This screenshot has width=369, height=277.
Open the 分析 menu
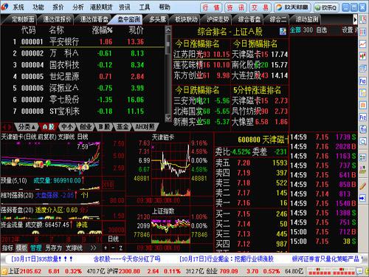[x=78, y=7]
